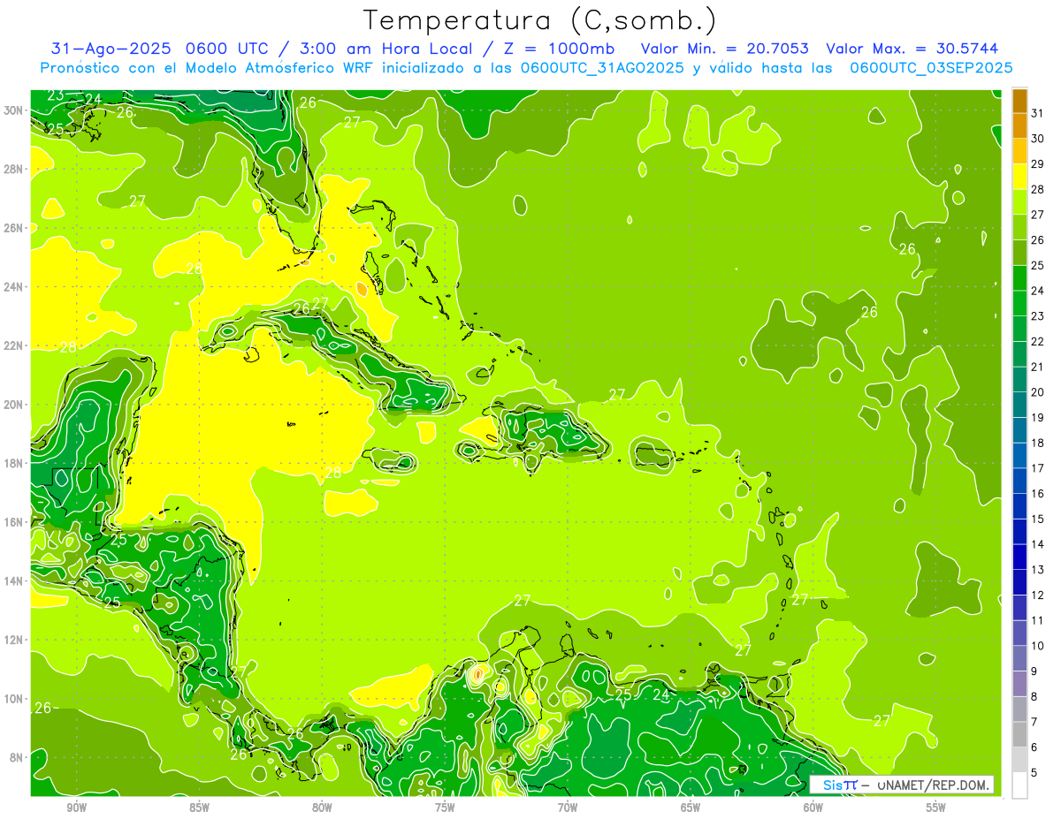Click the '12' label on the color scale
The image size is (1061, 819).
1038,595
